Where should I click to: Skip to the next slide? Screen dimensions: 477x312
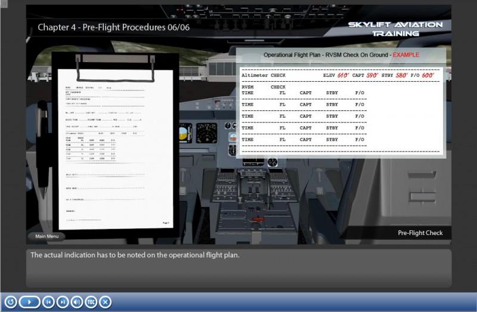[x=63, y=302]
